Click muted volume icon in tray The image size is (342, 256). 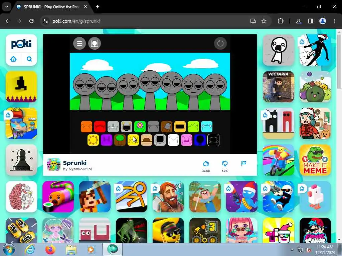click(308, 250)
